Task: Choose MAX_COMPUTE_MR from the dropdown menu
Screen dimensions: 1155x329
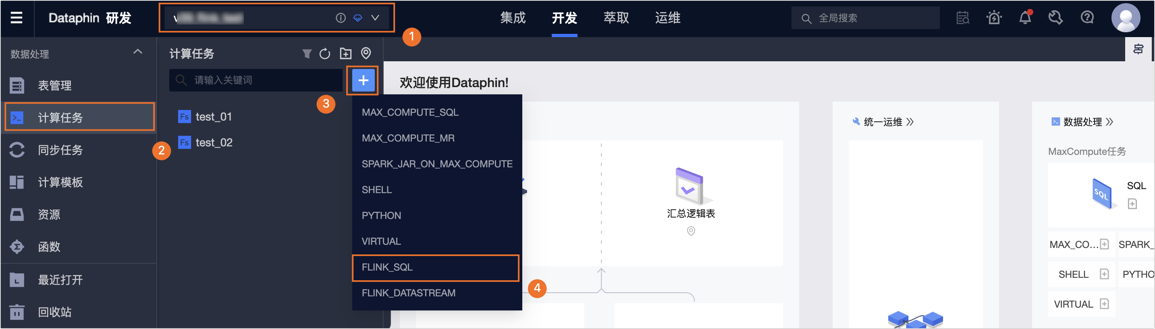Action: point(437,138)
